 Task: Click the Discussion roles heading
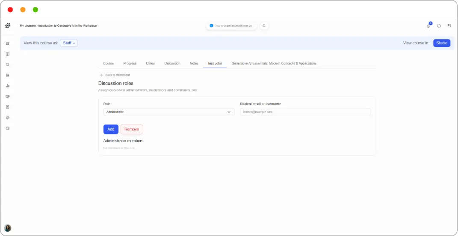point(115,83)
